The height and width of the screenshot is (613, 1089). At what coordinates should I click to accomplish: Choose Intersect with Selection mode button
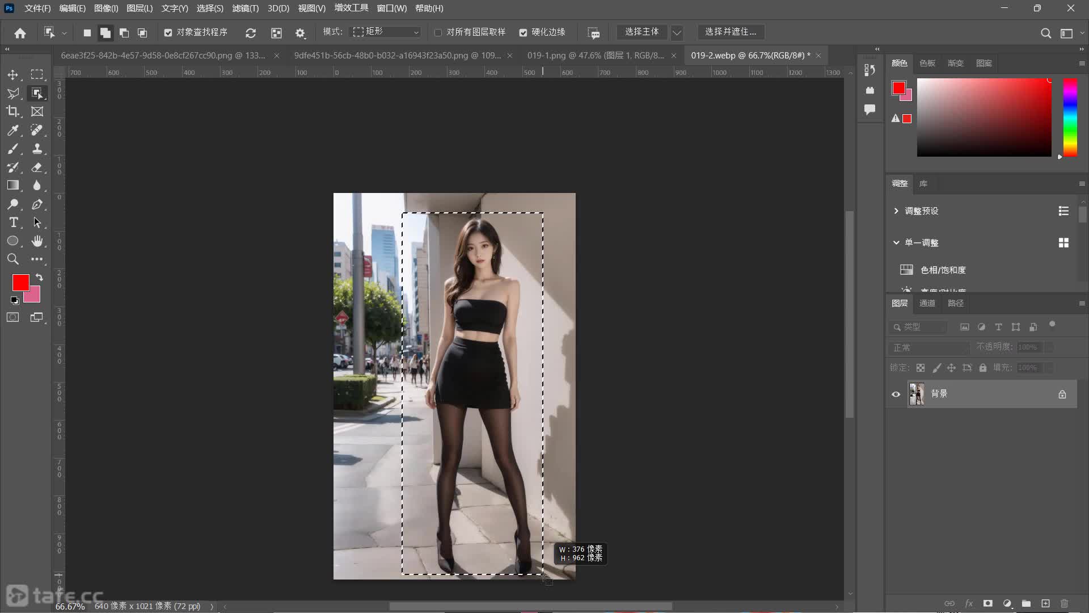coord(142,33)
